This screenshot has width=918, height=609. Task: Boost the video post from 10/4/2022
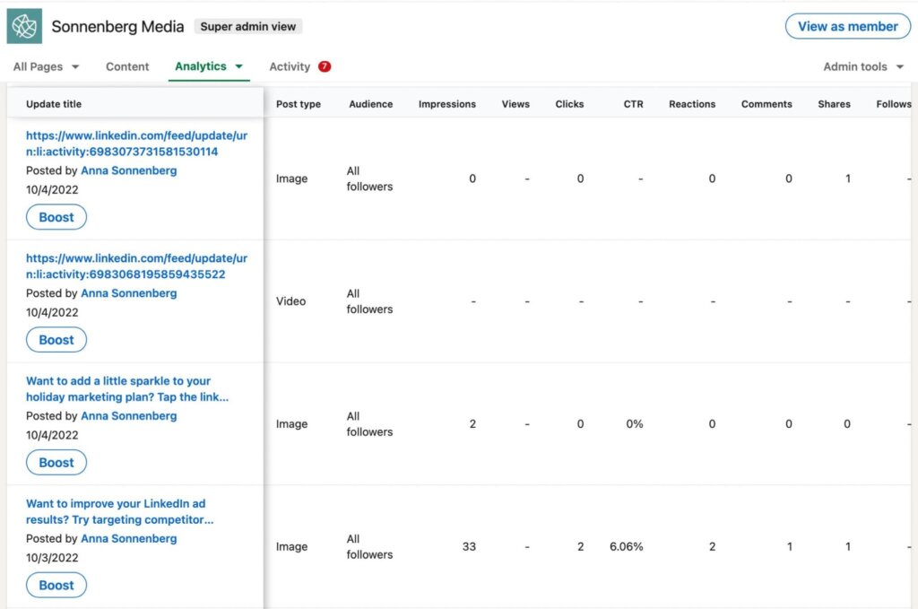(56, 340)
